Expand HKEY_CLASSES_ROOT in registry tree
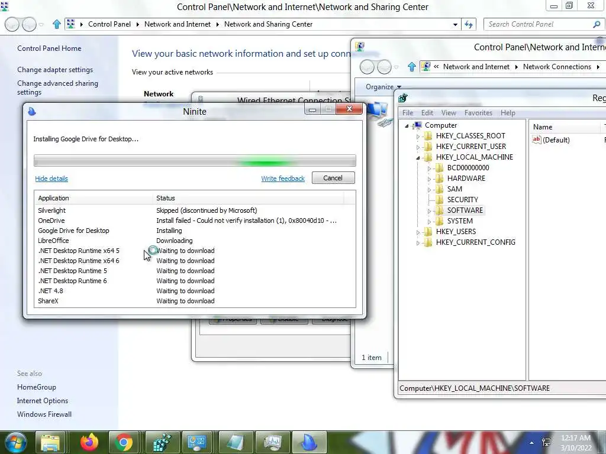606x454 pixels. tap(418, 137)
